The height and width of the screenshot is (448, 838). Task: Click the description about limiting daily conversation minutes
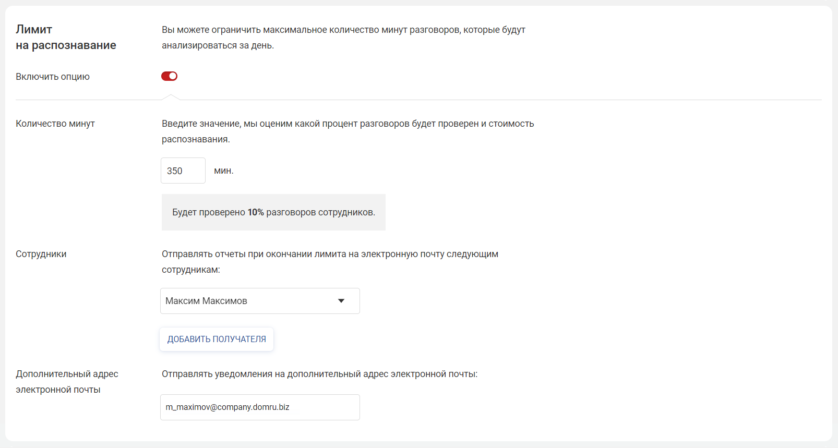(x=343, y=38)
